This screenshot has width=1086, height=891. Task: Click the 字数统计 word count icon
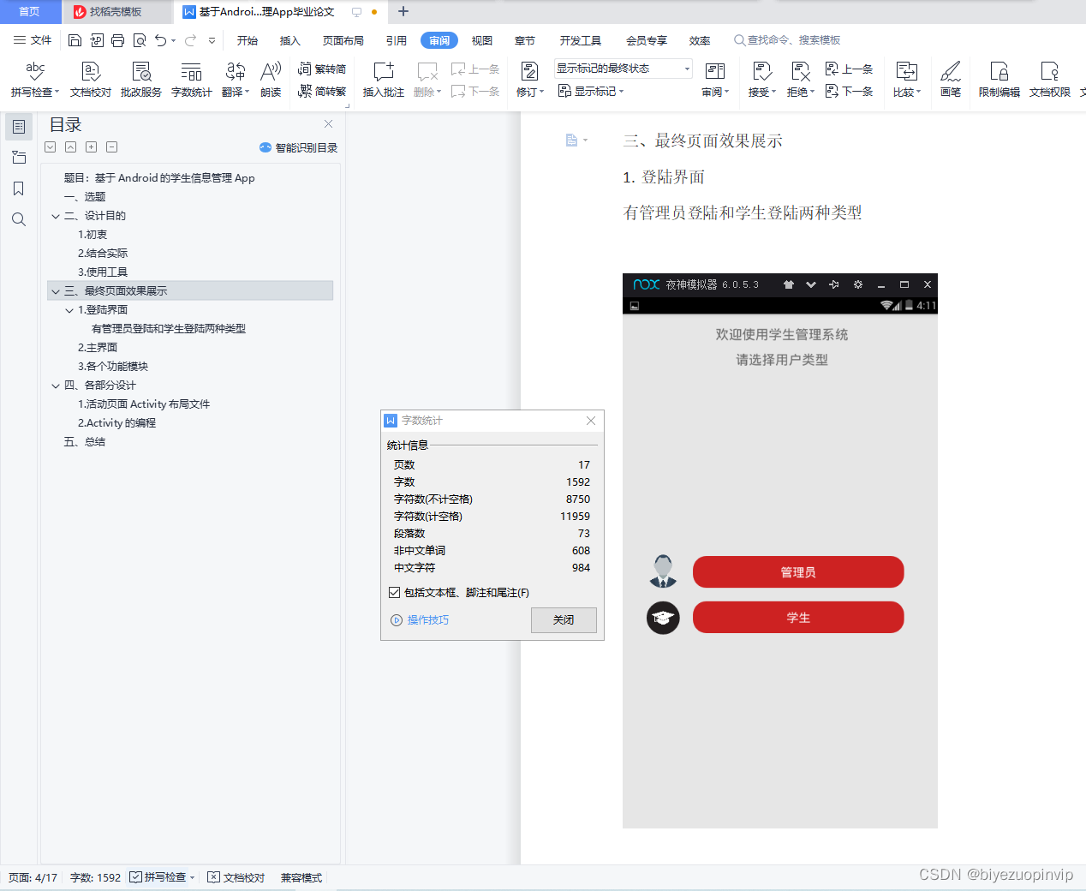[191, 71]
